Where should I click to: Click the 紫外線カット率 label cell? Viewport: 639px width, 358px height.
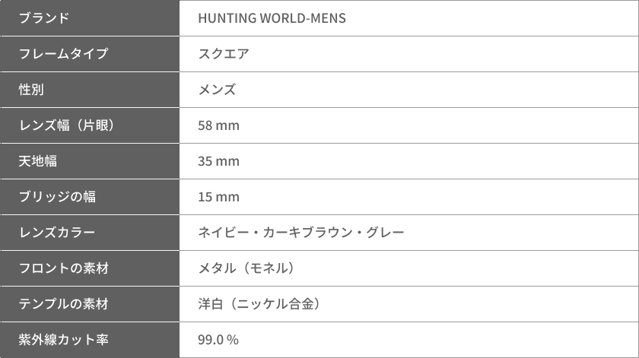tap(90, 340)
